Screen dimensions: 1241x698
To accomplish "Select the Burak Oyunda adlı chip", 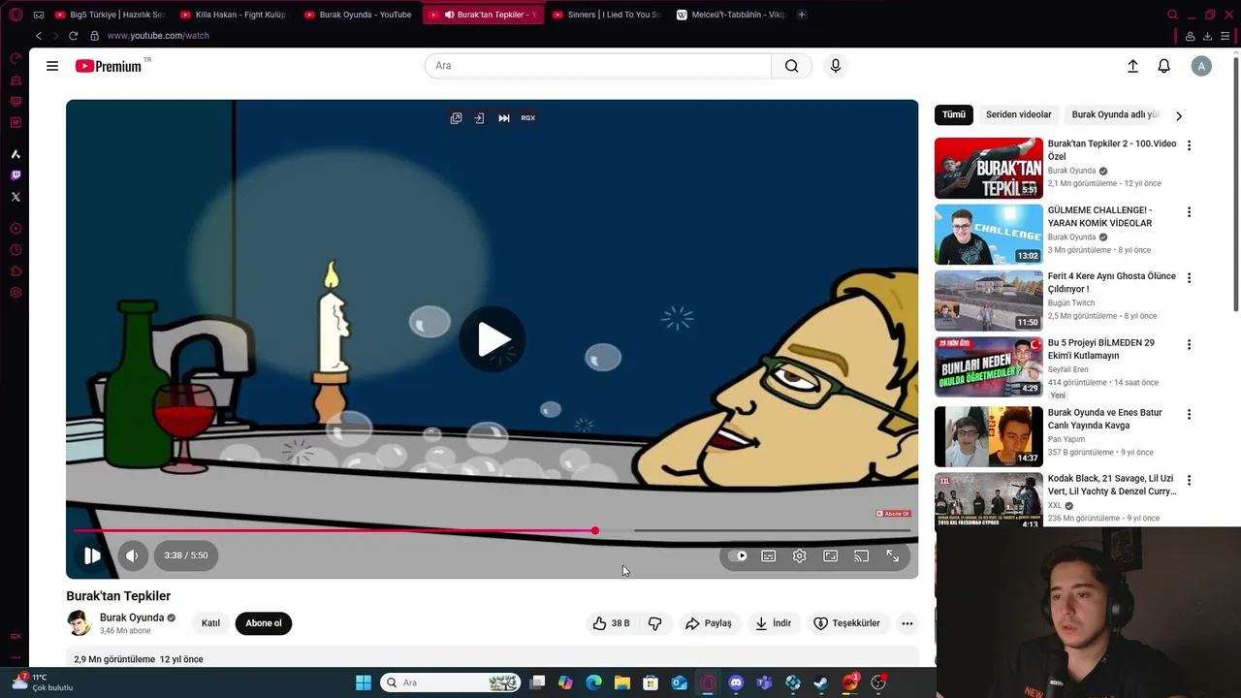I will (x=1115, y=114).
